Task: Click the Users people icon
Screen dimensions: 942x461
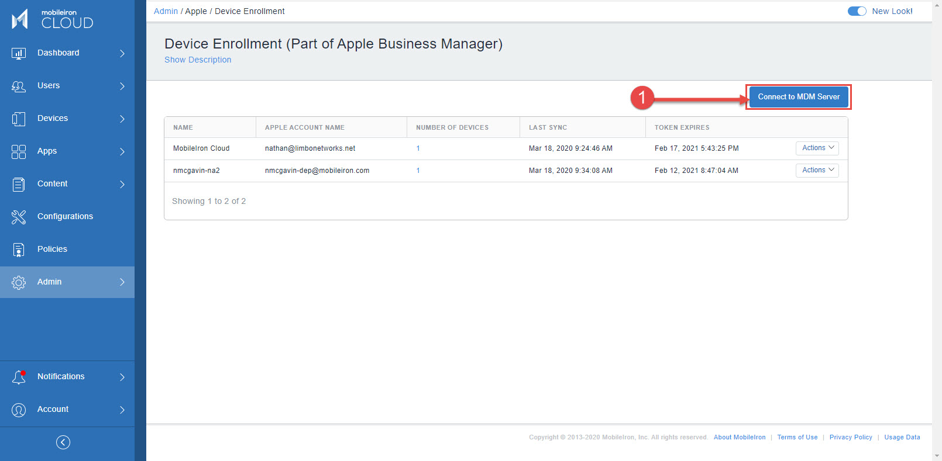Action: point(19,86)
